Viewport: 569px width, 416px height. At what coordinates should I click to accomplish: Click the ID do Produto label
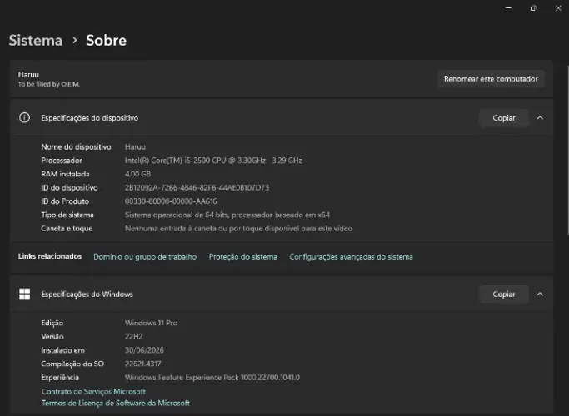[x=65, y=201]
